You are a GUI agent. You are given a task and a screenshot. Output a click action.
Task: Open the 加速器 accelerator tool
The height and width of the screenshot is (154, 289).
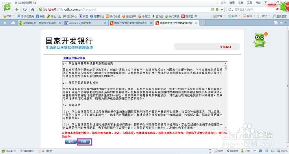pos(232,151)
